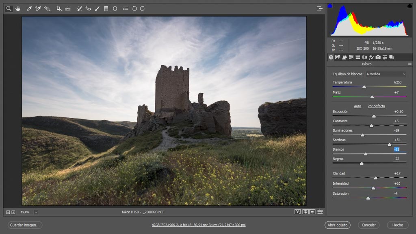This screenshot has width=416, height=234.
Task: Switch to the Tone Curve panel tab
Action: 338,57
